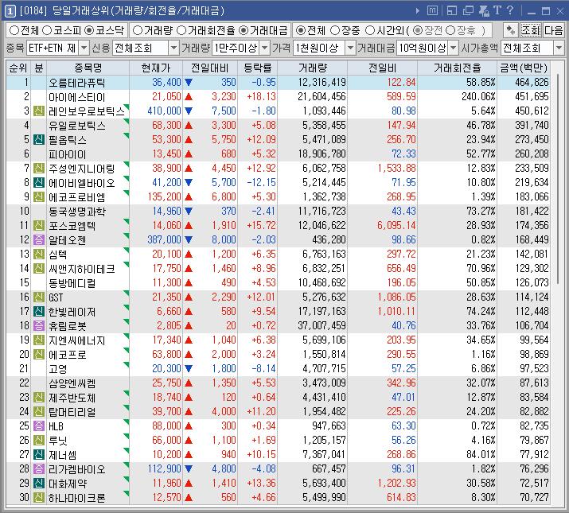
Task: Click the purple 증 badge beside 리가켐바이오
Action: (x=39, y=468)
